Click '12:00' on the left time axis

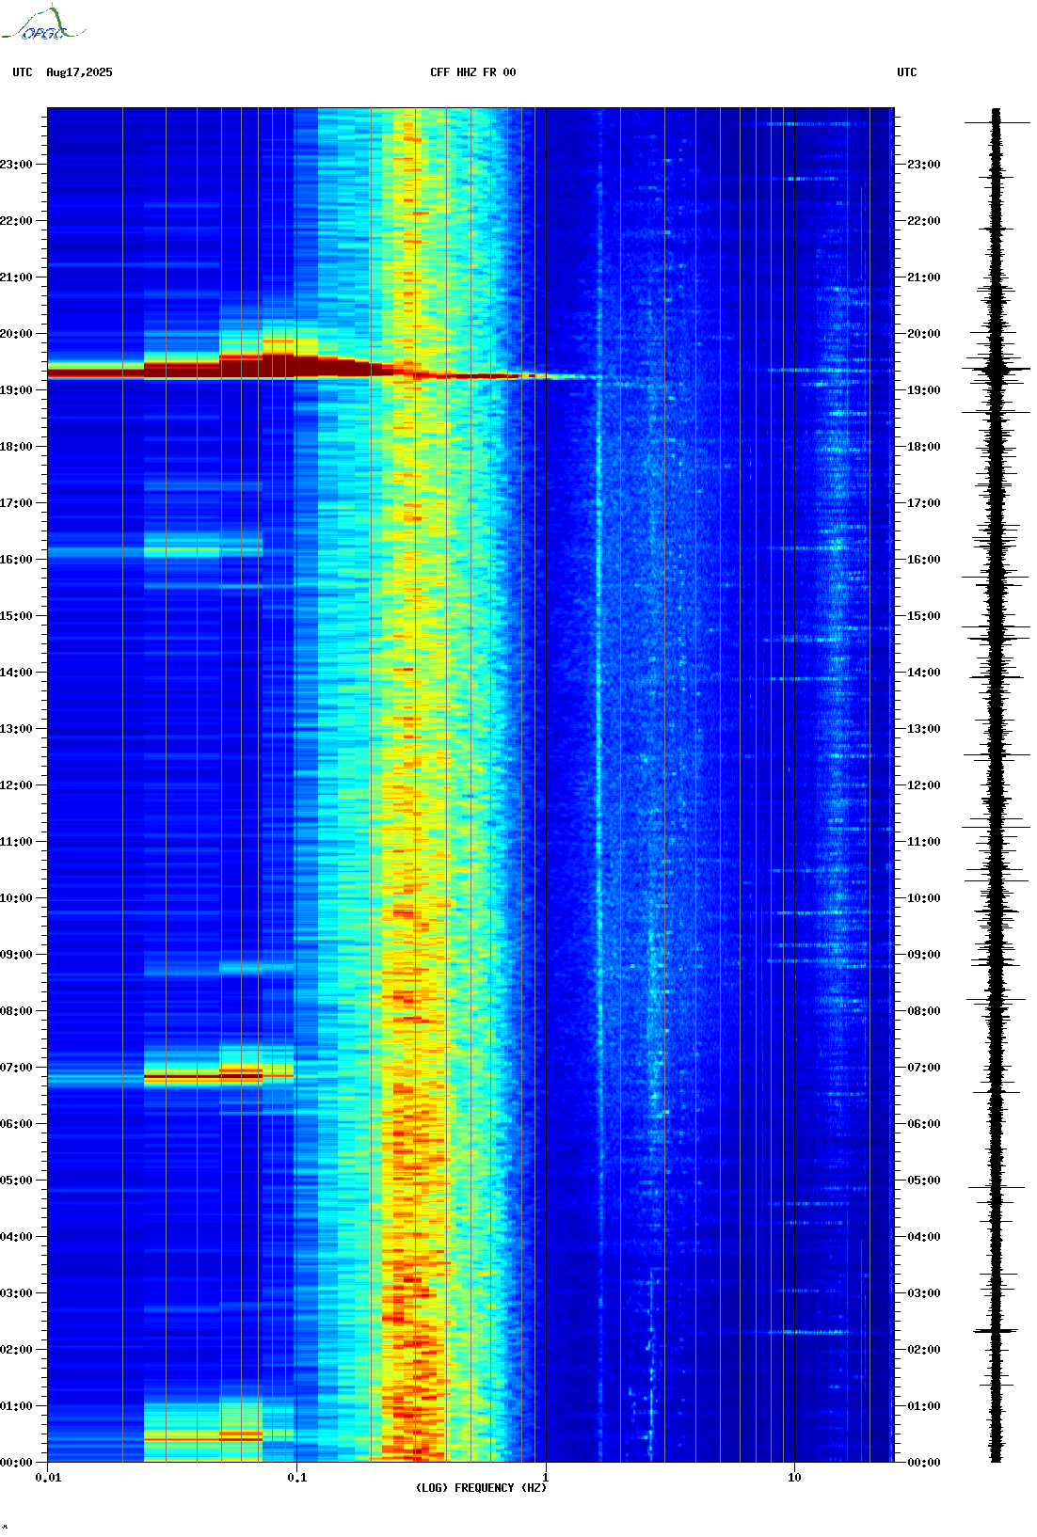16,785
